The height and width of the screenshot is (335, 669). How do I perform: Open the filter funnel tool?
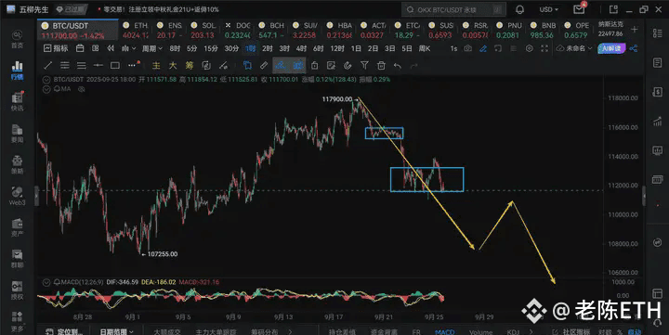[364, 65]
